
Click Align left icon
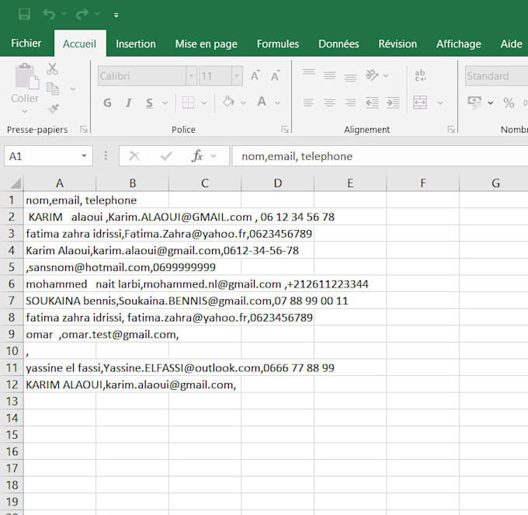(x=308, y=103)
